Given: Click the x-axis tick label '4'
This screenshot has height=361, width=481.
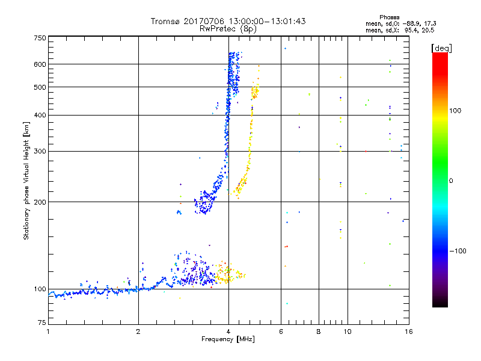Looking at the screenshot, I should [x=228, y=332].
